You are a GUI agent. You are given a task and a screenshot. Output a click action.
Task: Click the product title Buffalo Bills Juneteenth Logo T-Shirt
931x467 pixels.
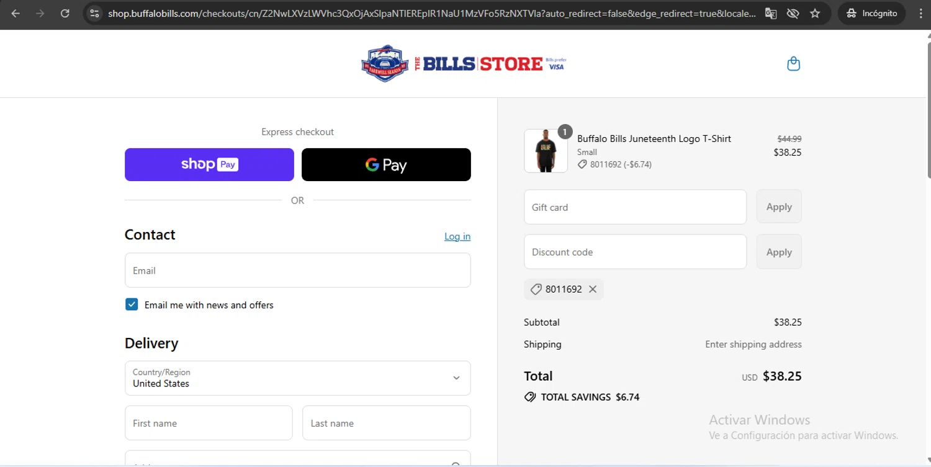pyautogui.click(x=654, y=139)
